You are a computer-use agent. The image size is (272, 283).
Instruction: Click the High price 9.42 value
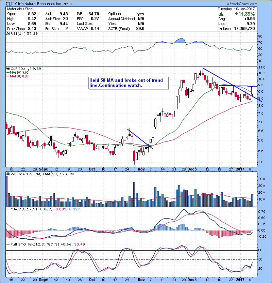coord(32,19)
